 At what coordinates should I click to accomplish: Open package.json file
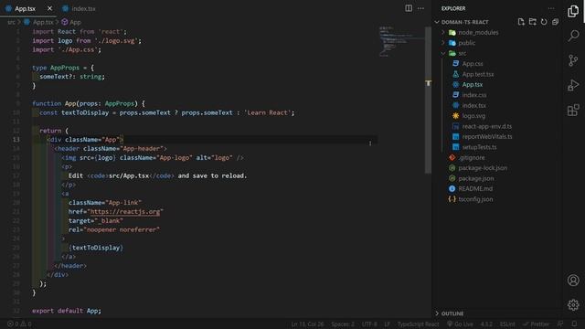click(475, 178)
